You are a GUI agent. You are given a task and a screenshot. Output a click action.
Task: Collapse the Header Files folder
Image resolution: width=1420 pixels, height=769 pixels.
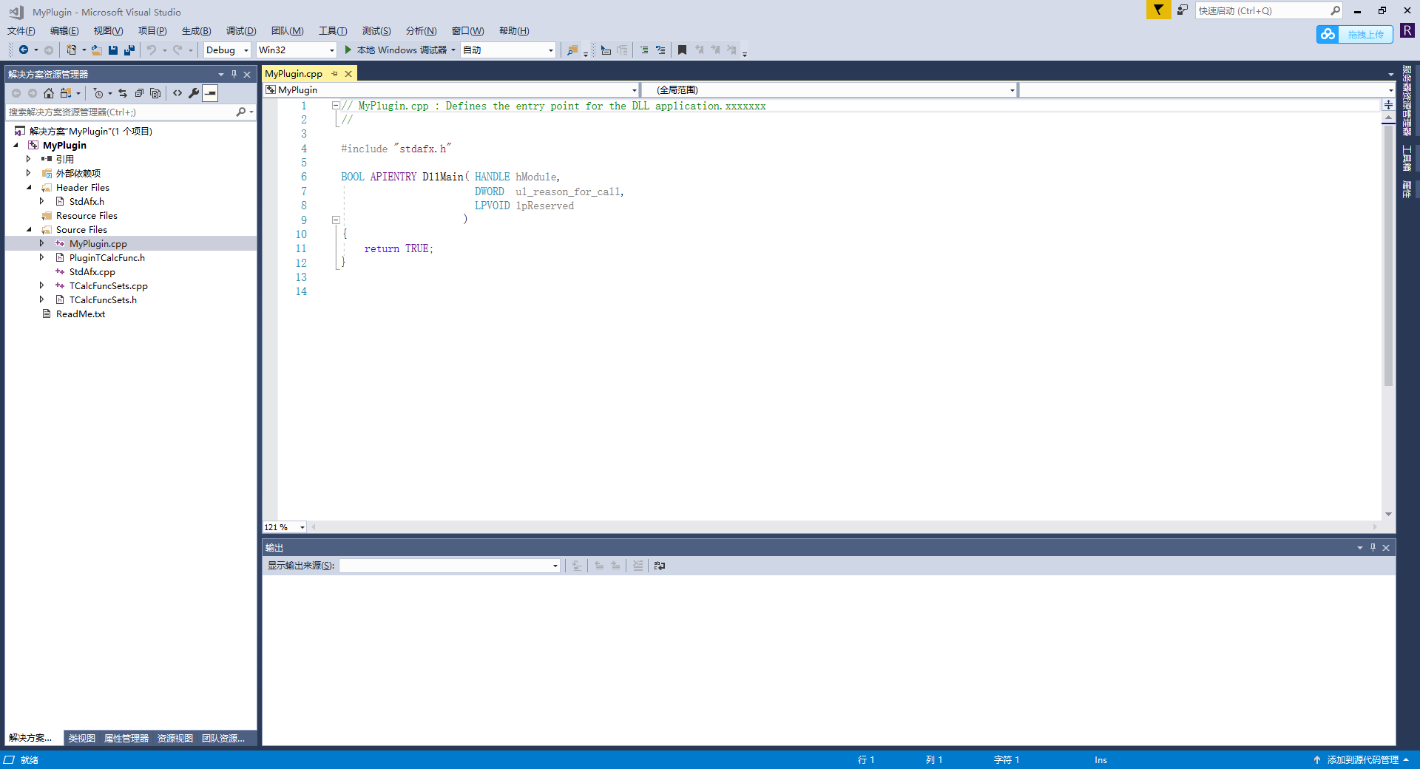[29, 188]
